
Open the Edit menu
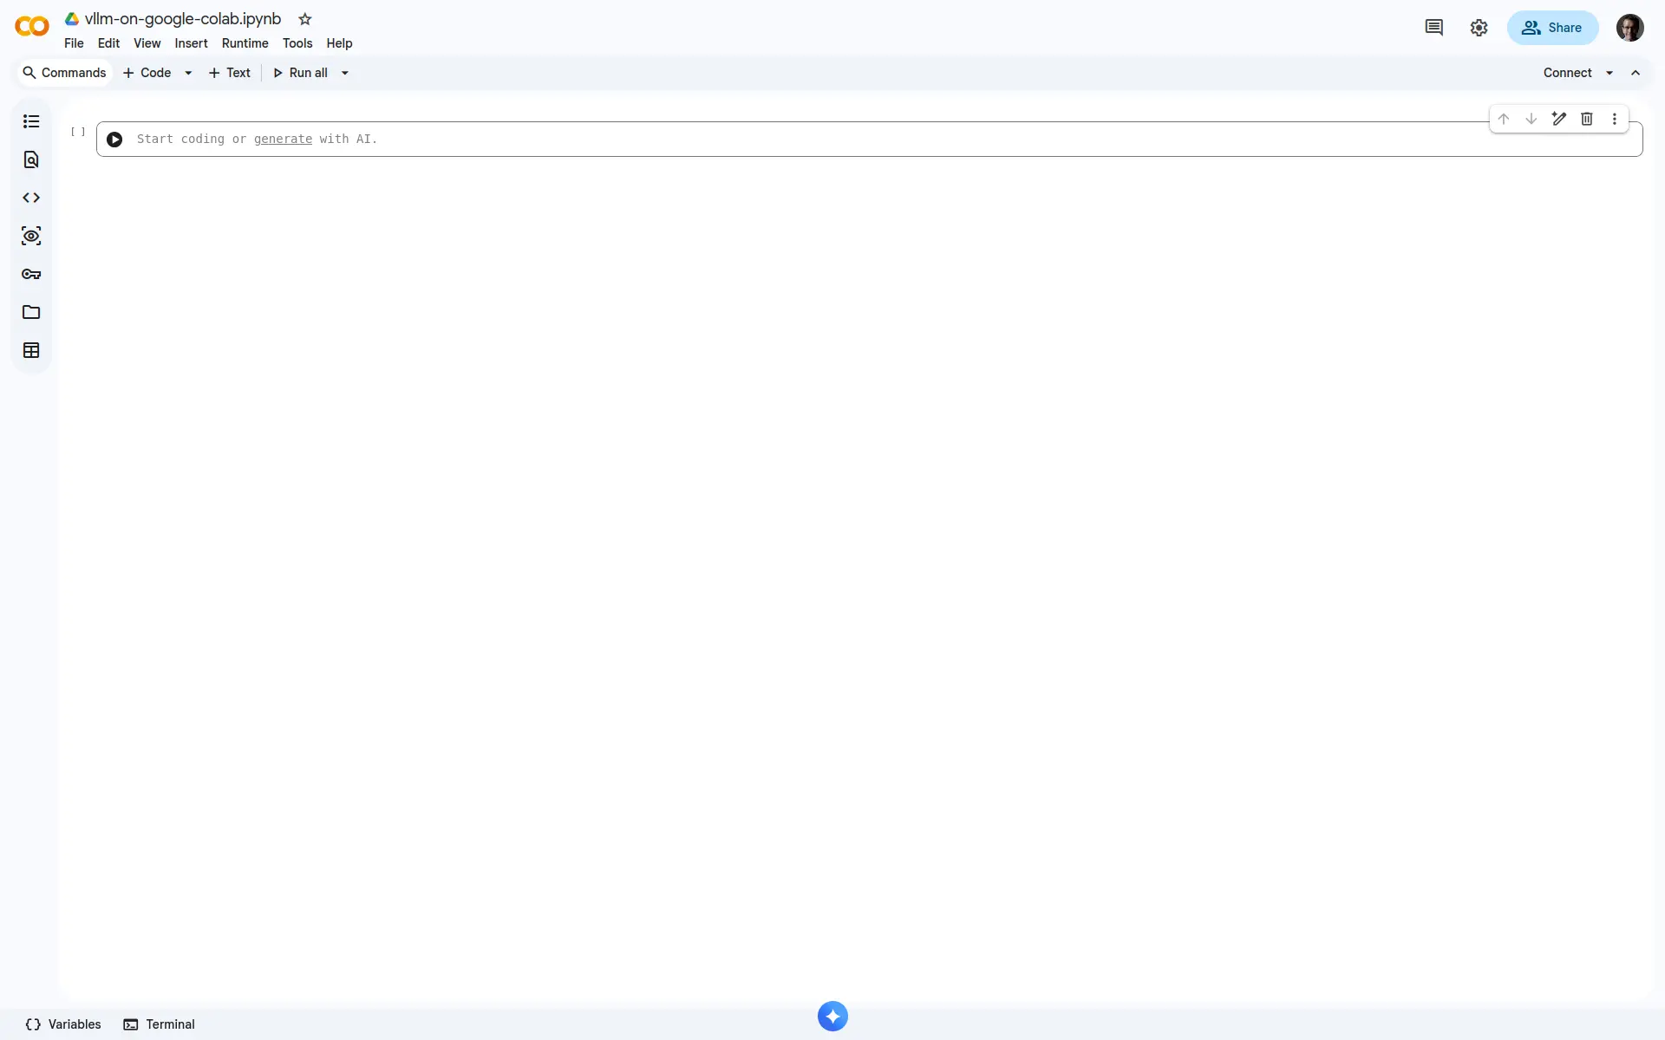pyautogui.click(x=108, y=43)
